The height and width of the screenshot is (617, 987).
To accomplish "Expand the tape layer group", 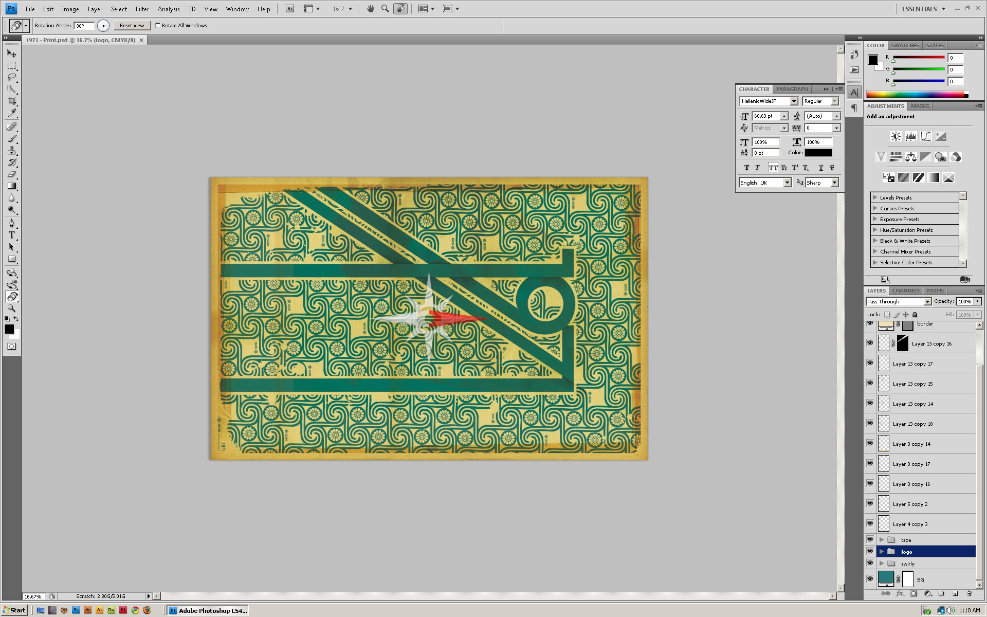I will click(882, 540).
